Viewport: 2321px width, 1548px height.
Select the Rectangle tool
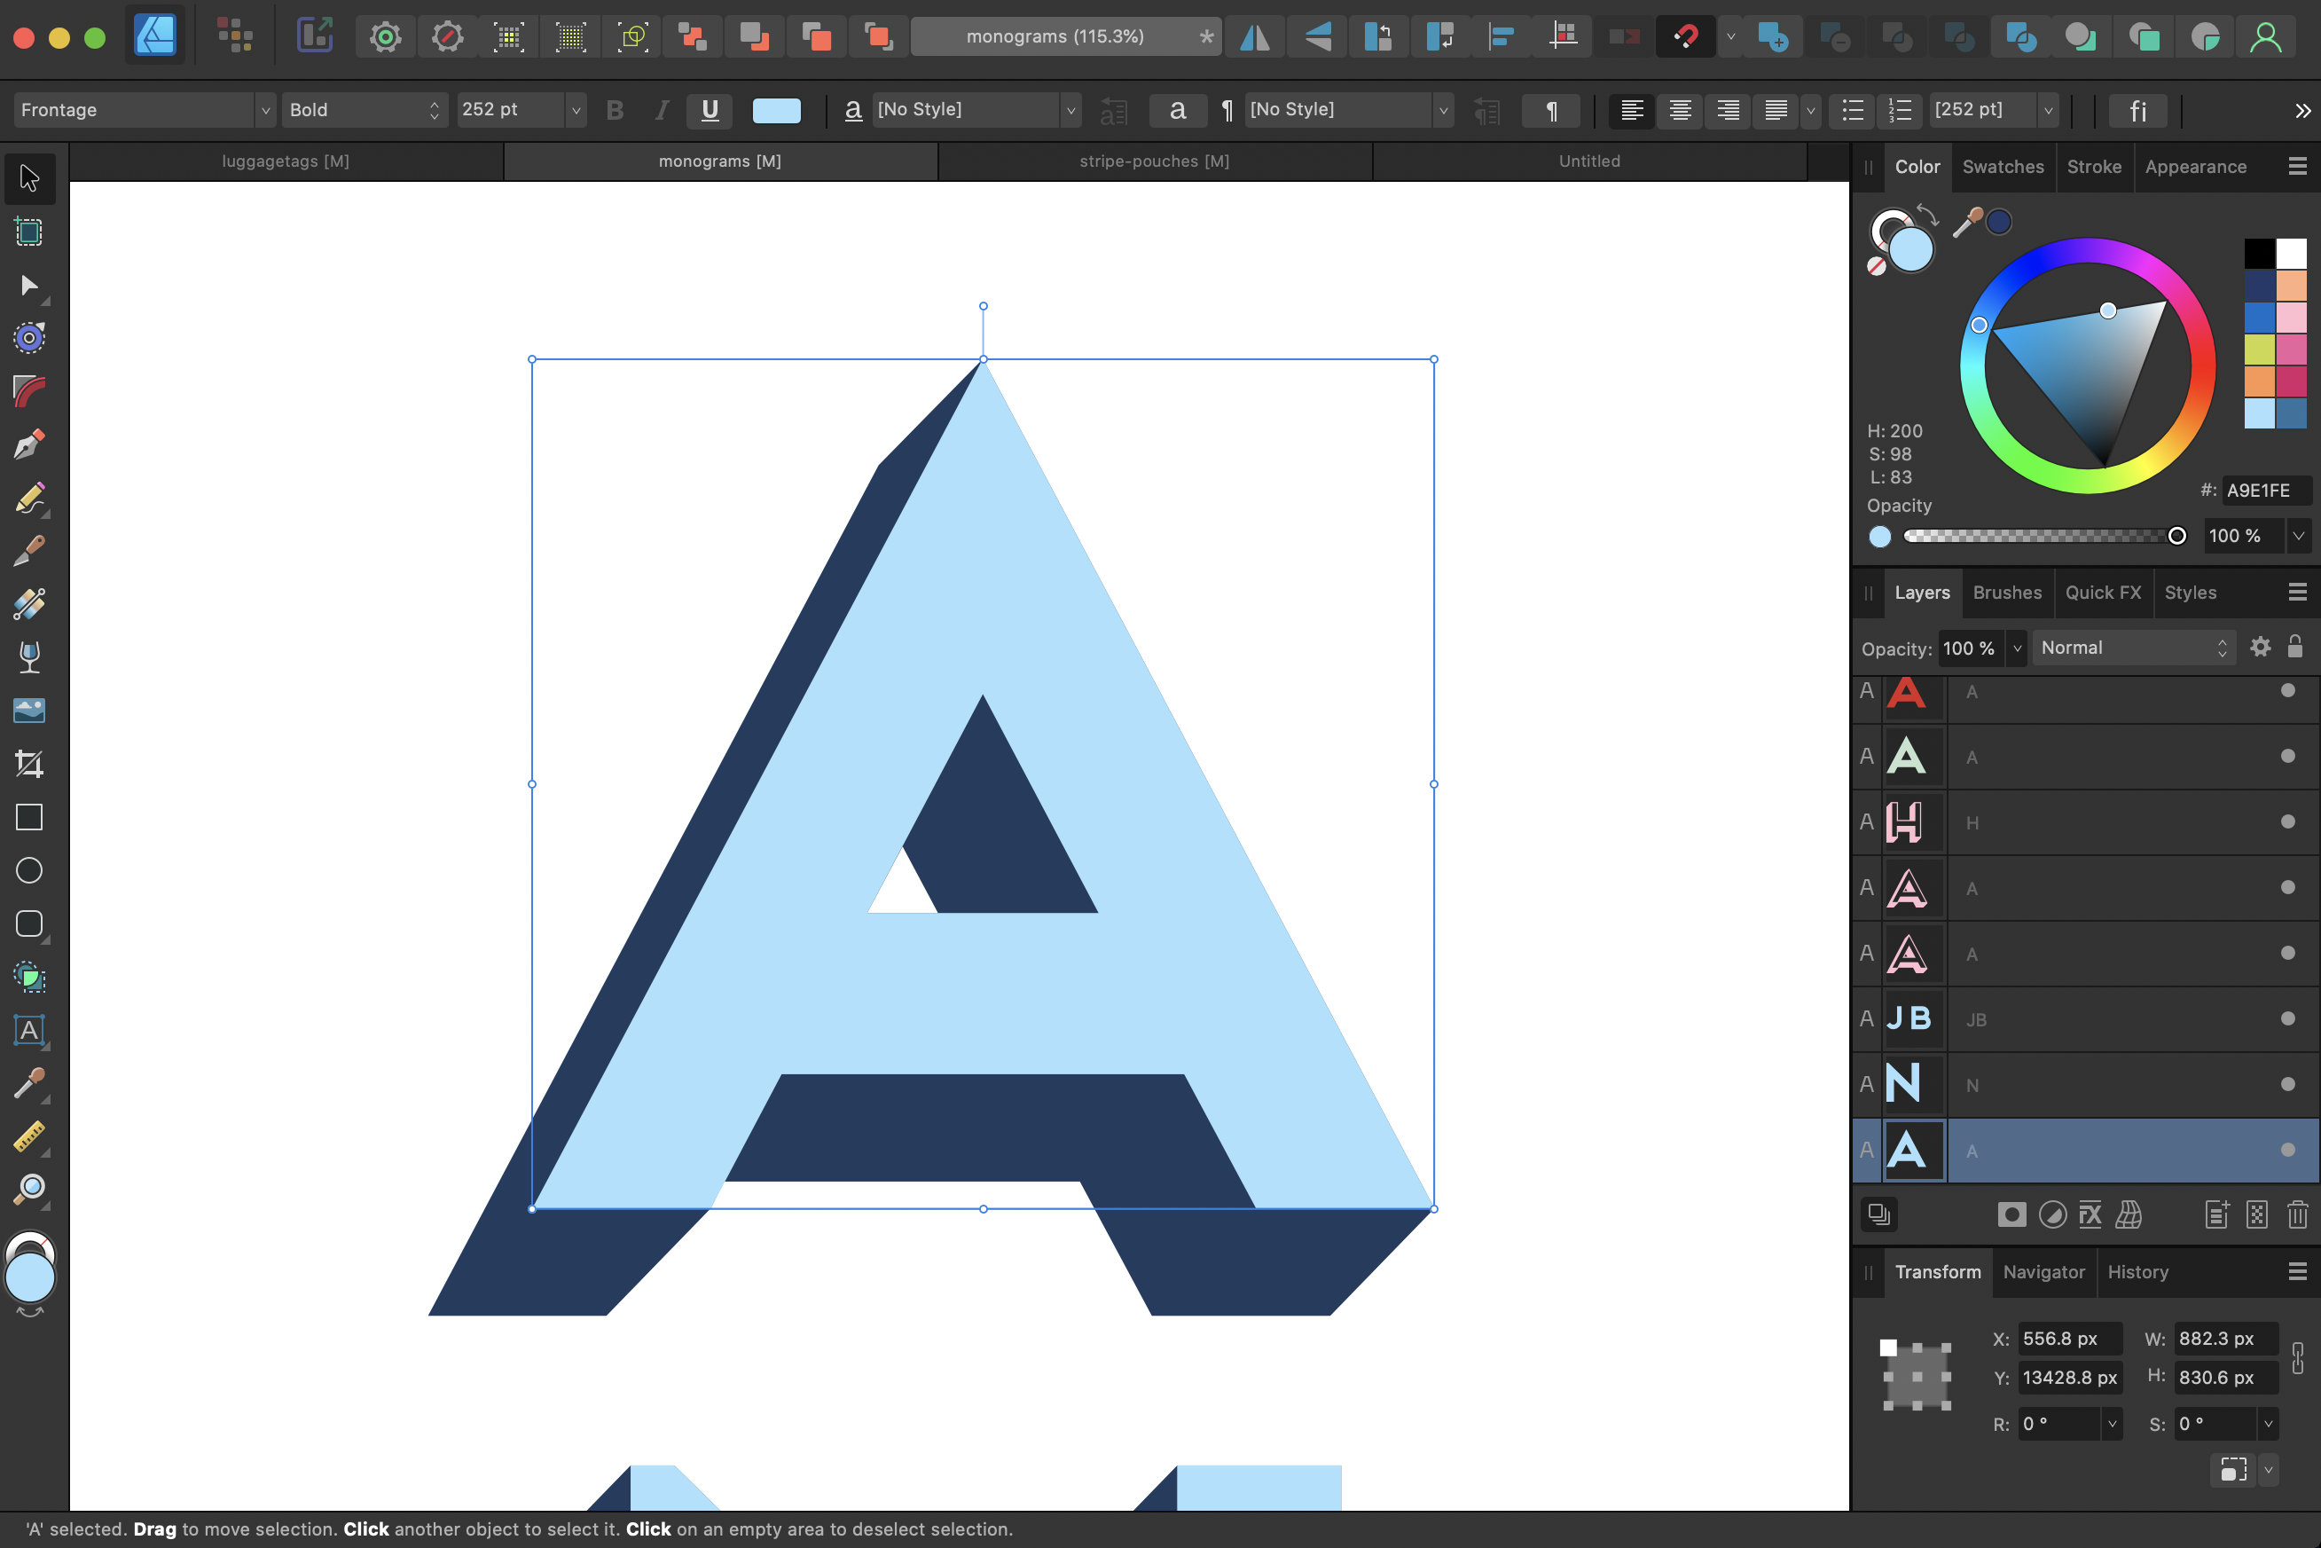pyautogui.click(x=29, y=817)
